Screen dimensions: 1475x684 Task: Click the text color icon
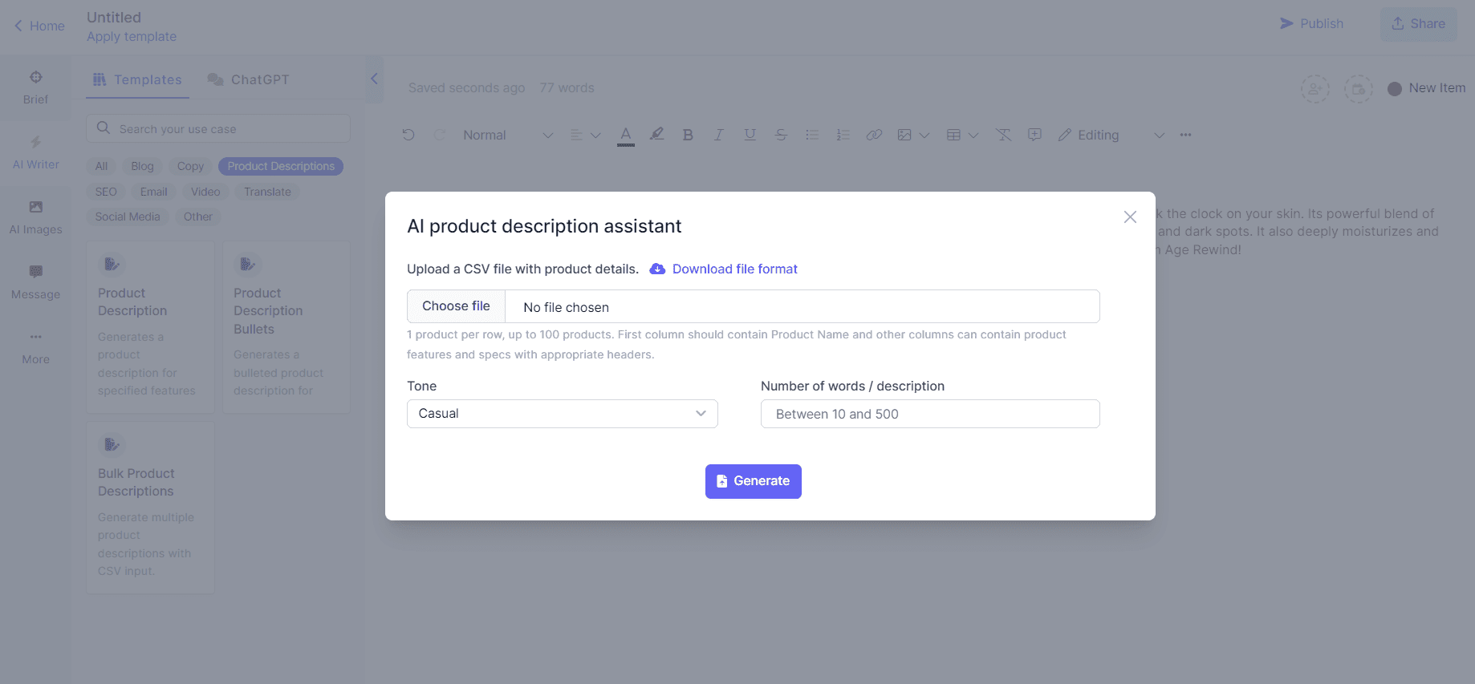pyautogui.click(x=626, y=136)
